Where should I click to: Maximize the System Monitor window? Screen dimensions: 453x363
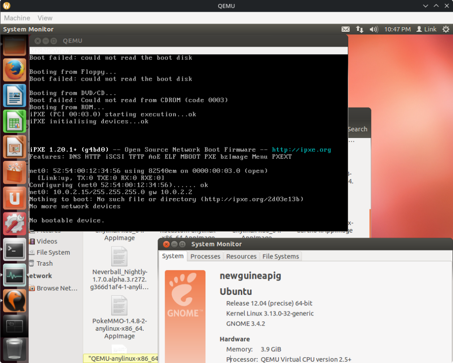point(182,244)
